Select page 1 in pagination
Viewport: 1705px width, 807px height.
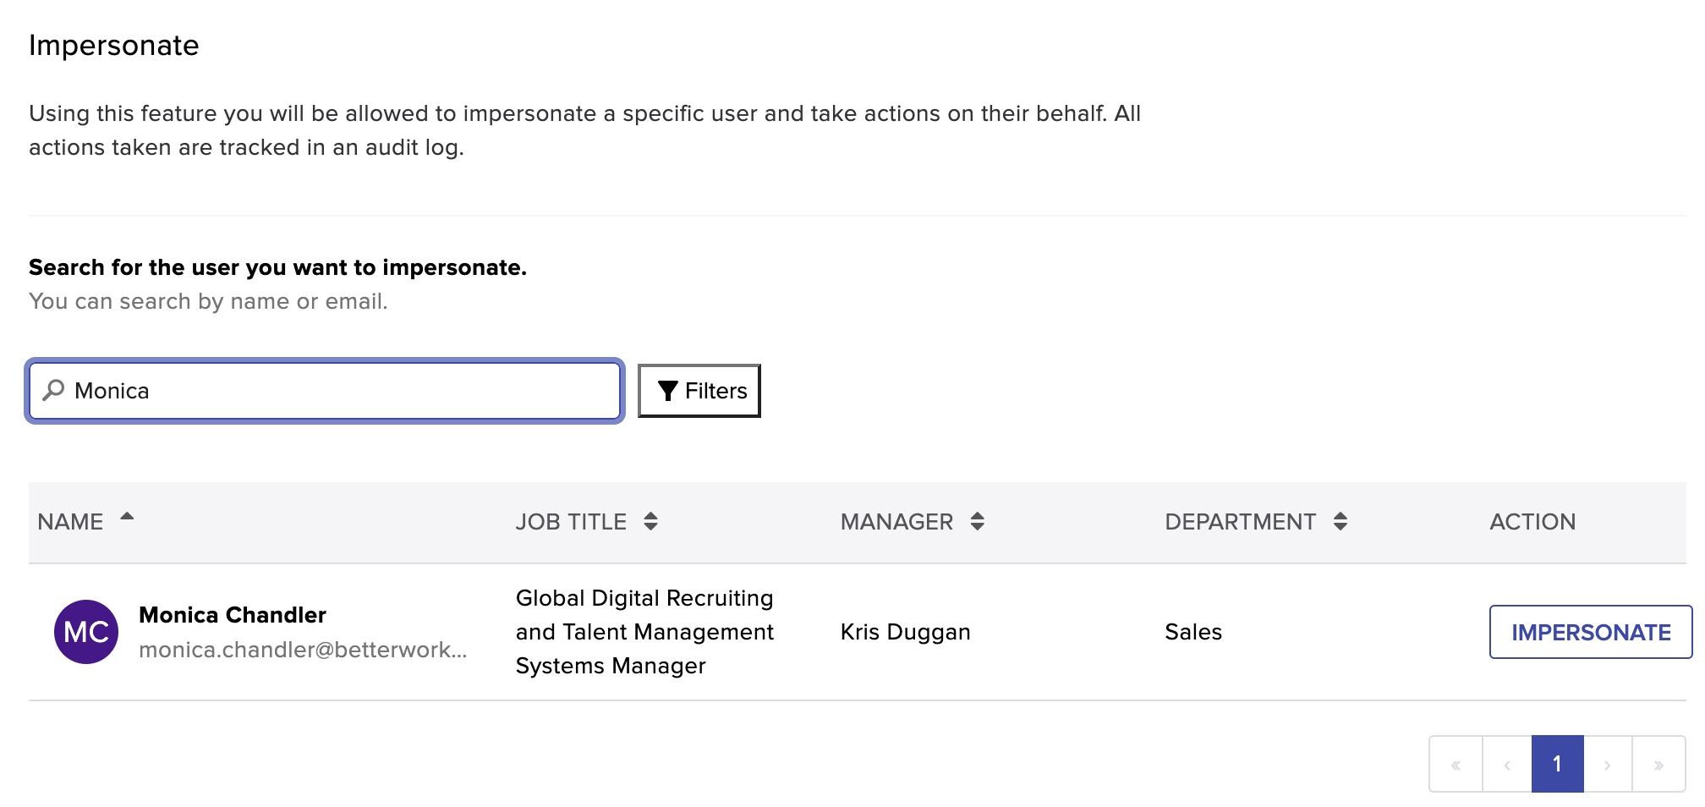tap(1557, 764)
